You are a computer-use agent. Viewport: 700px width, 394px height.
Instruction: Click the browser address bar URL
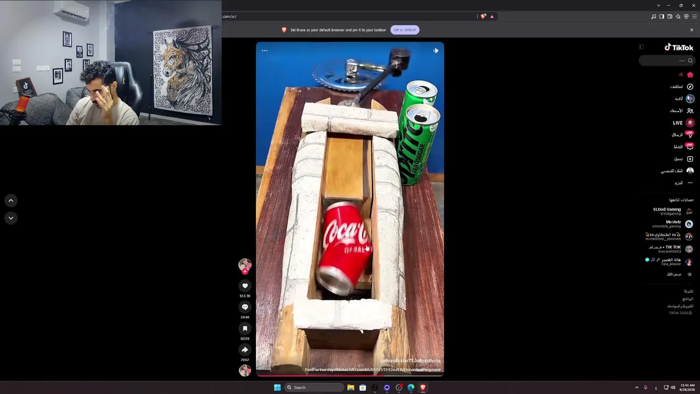[x=350, y=16]
